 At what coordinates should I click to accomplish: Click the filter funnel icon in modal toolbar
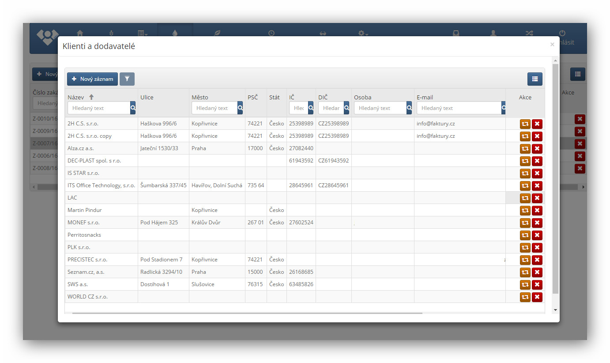[127, 79]
